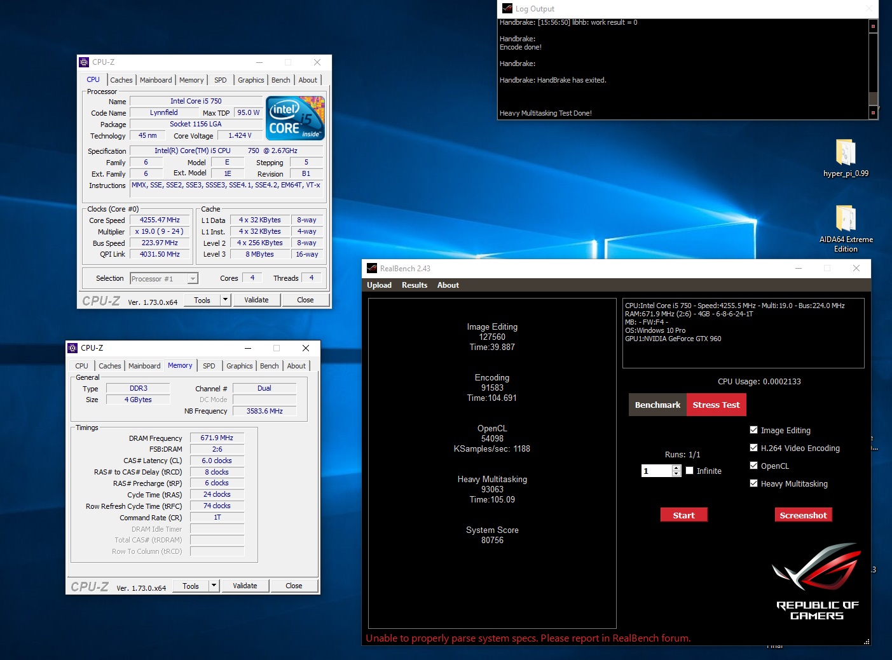This screenshot has width=892, height=660.
Task: Toggle H.264 Video Encoding checkbox
Action: (x=754, y=448)
